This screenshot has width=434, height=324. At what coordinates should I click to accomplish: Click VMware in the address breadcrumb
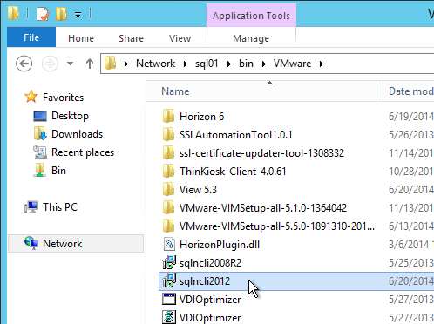point(292,64)
